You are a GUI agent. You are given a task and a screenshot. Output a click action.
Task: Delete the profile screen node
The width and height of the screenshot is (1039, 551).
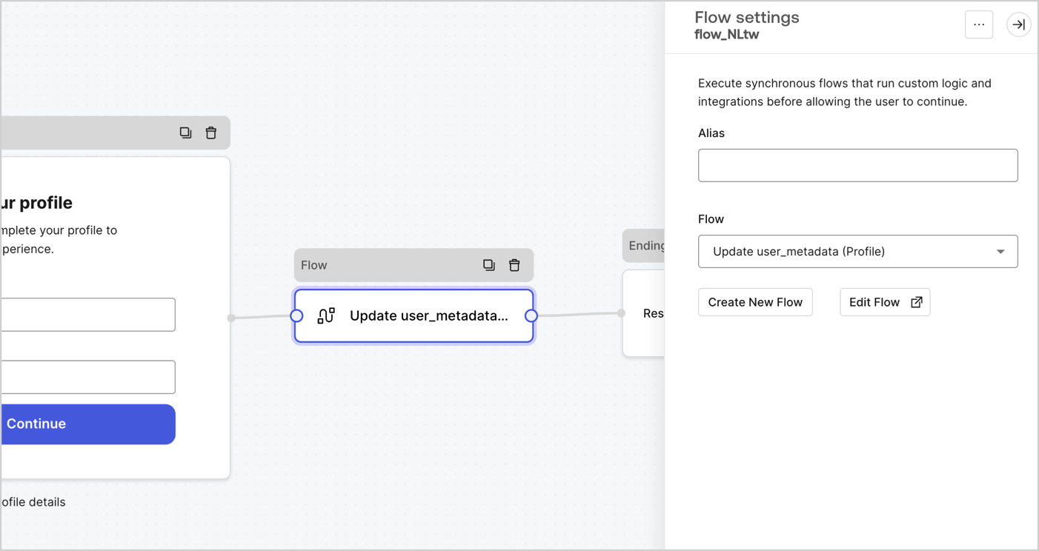[211, 132]
